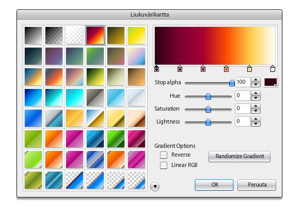Click Randomize Gradient button

pyautogui.click(x=240, y=157)
